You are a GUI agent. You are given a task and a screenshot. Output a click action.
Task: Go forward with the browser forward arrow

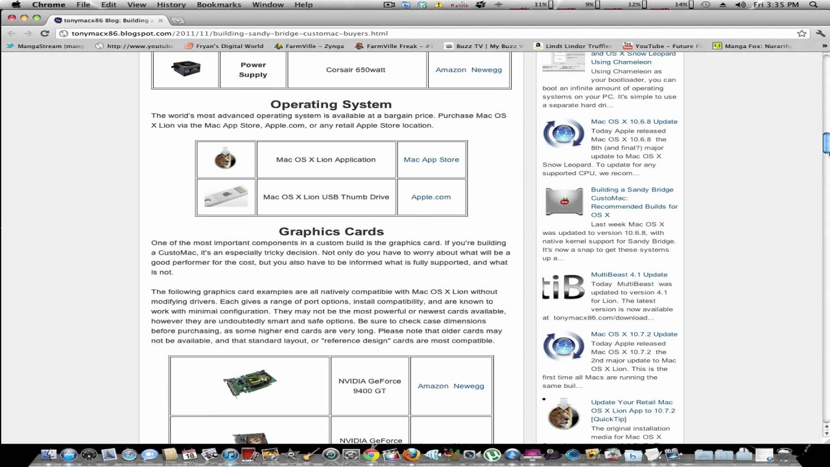click(28, 33)
